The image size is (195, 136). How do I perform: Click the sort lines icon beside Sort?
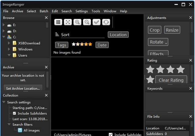pos(57,34)
